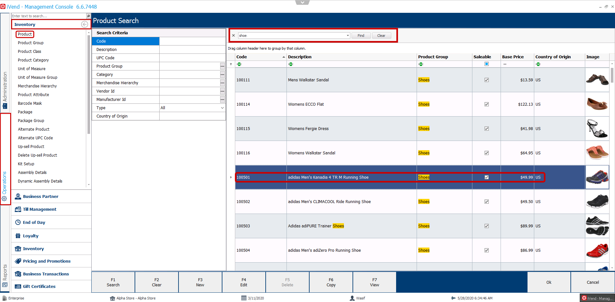Click Country of Origin filter condition icon
The height and width of the screenshot is (302, 615).
538,64
